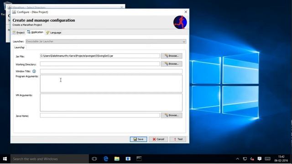Show hidden system tray icons

coord(238,159)
